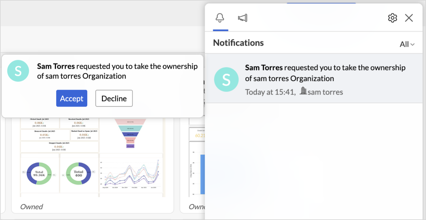The width and height of the screenshot is (426, 220).
Task: Open notification settings gear icon
Action: click(392, 18)
